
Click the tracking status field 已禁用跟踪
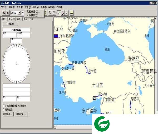(16, 30)
